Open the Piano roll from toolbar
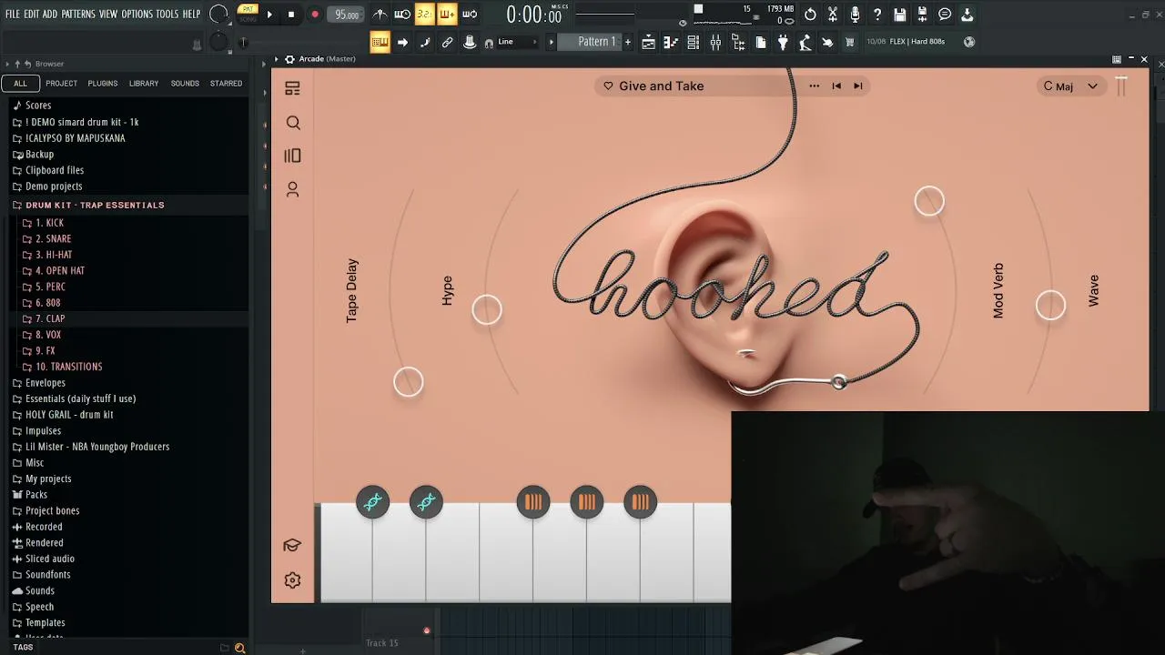This screenshot has width=1165, height=655. (671, 42)
